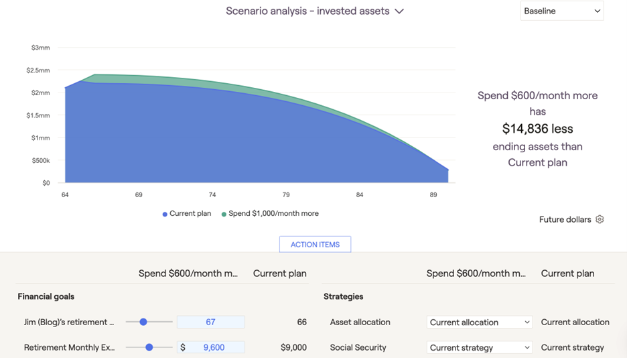Toggle the Spend $1,000/month more legend dot

coord(224,214)
